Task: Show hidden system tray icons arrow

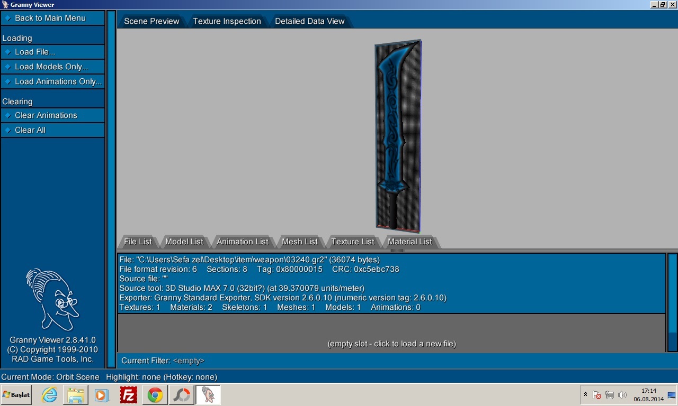Action: point(585,394)
